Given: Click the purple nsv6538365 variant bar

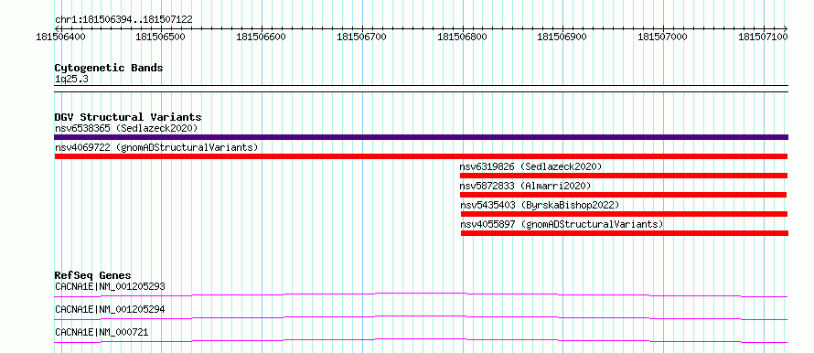Looking at the screenshot, I should [x=421, y=137].
